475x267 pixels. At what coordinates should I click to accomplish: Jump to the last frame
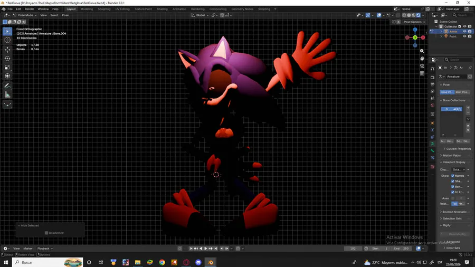[216, 249]
